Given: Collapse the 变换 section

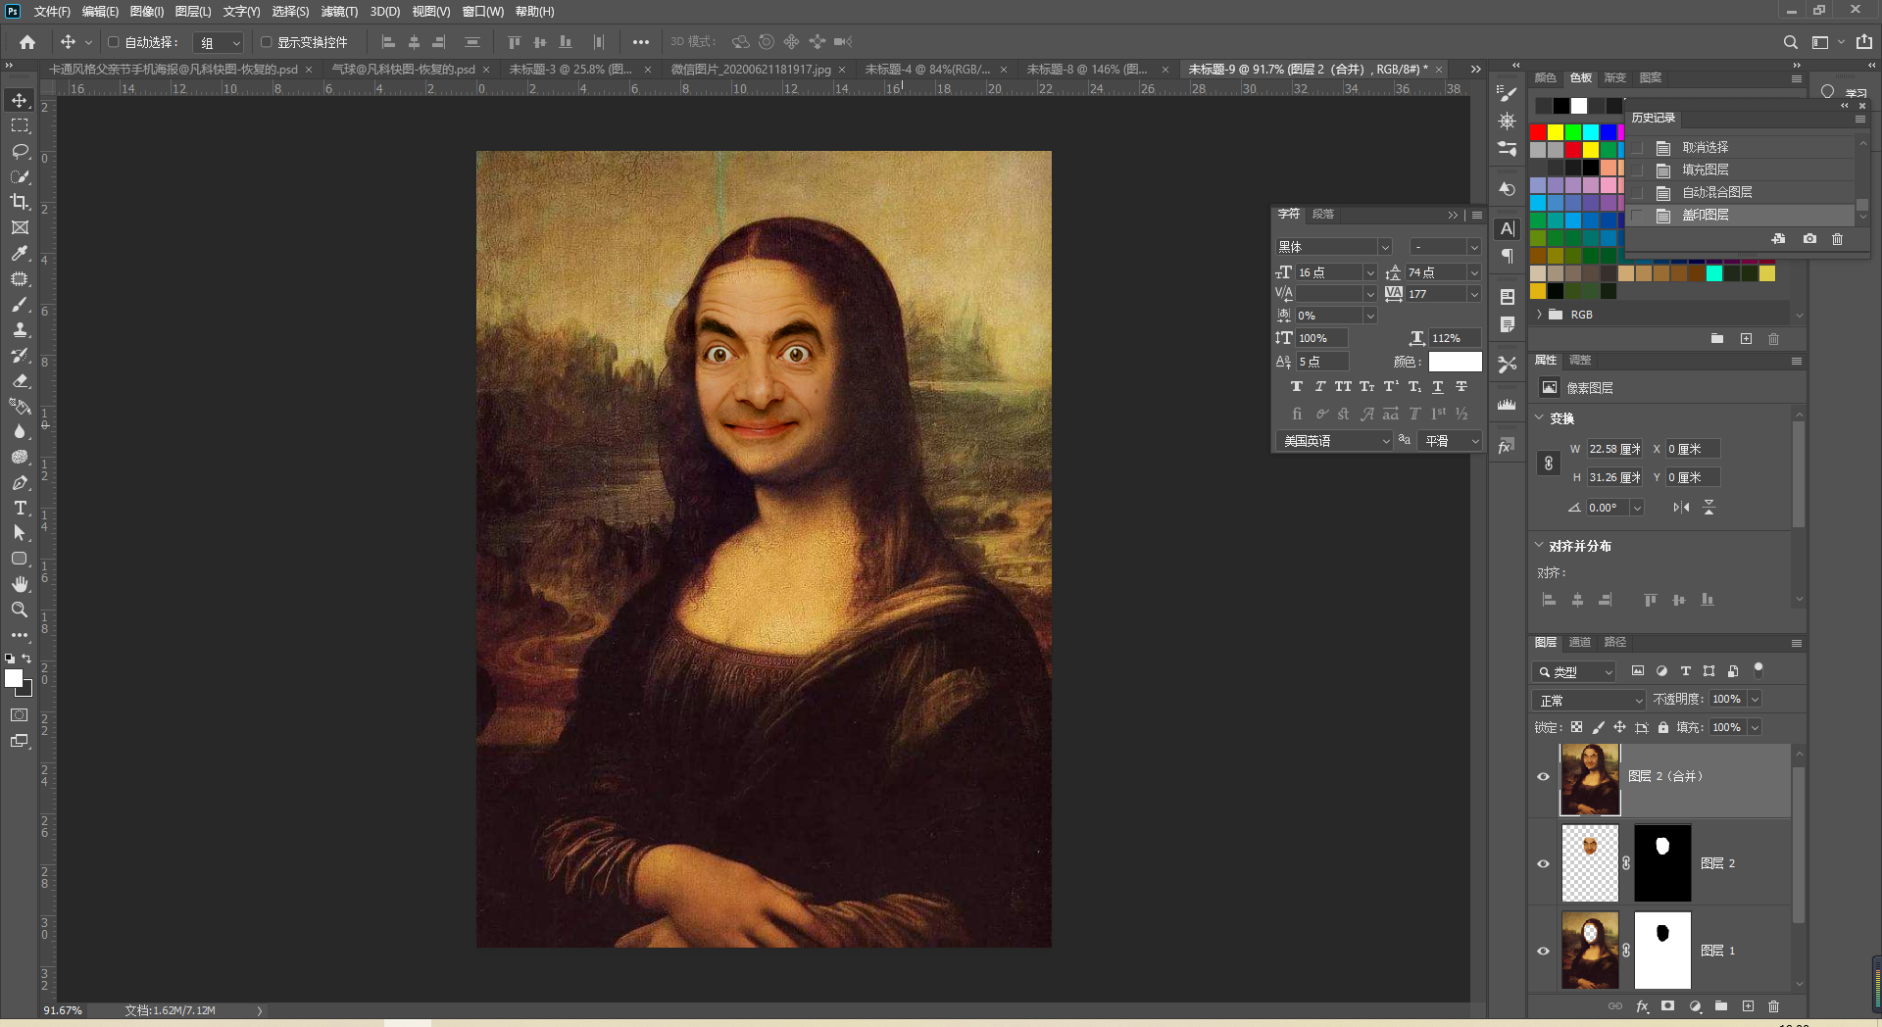Looking at the screenshot, I should (1539, 418).
